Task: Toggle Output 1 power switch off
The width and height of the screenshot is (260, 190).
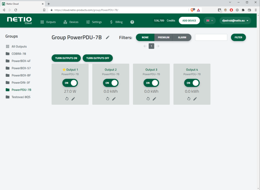Action: 70,83
